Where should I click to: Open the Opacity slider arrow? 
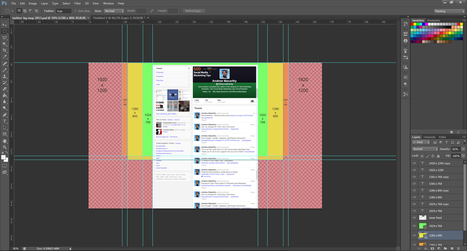pyautogui.click(x=463, y=149)
